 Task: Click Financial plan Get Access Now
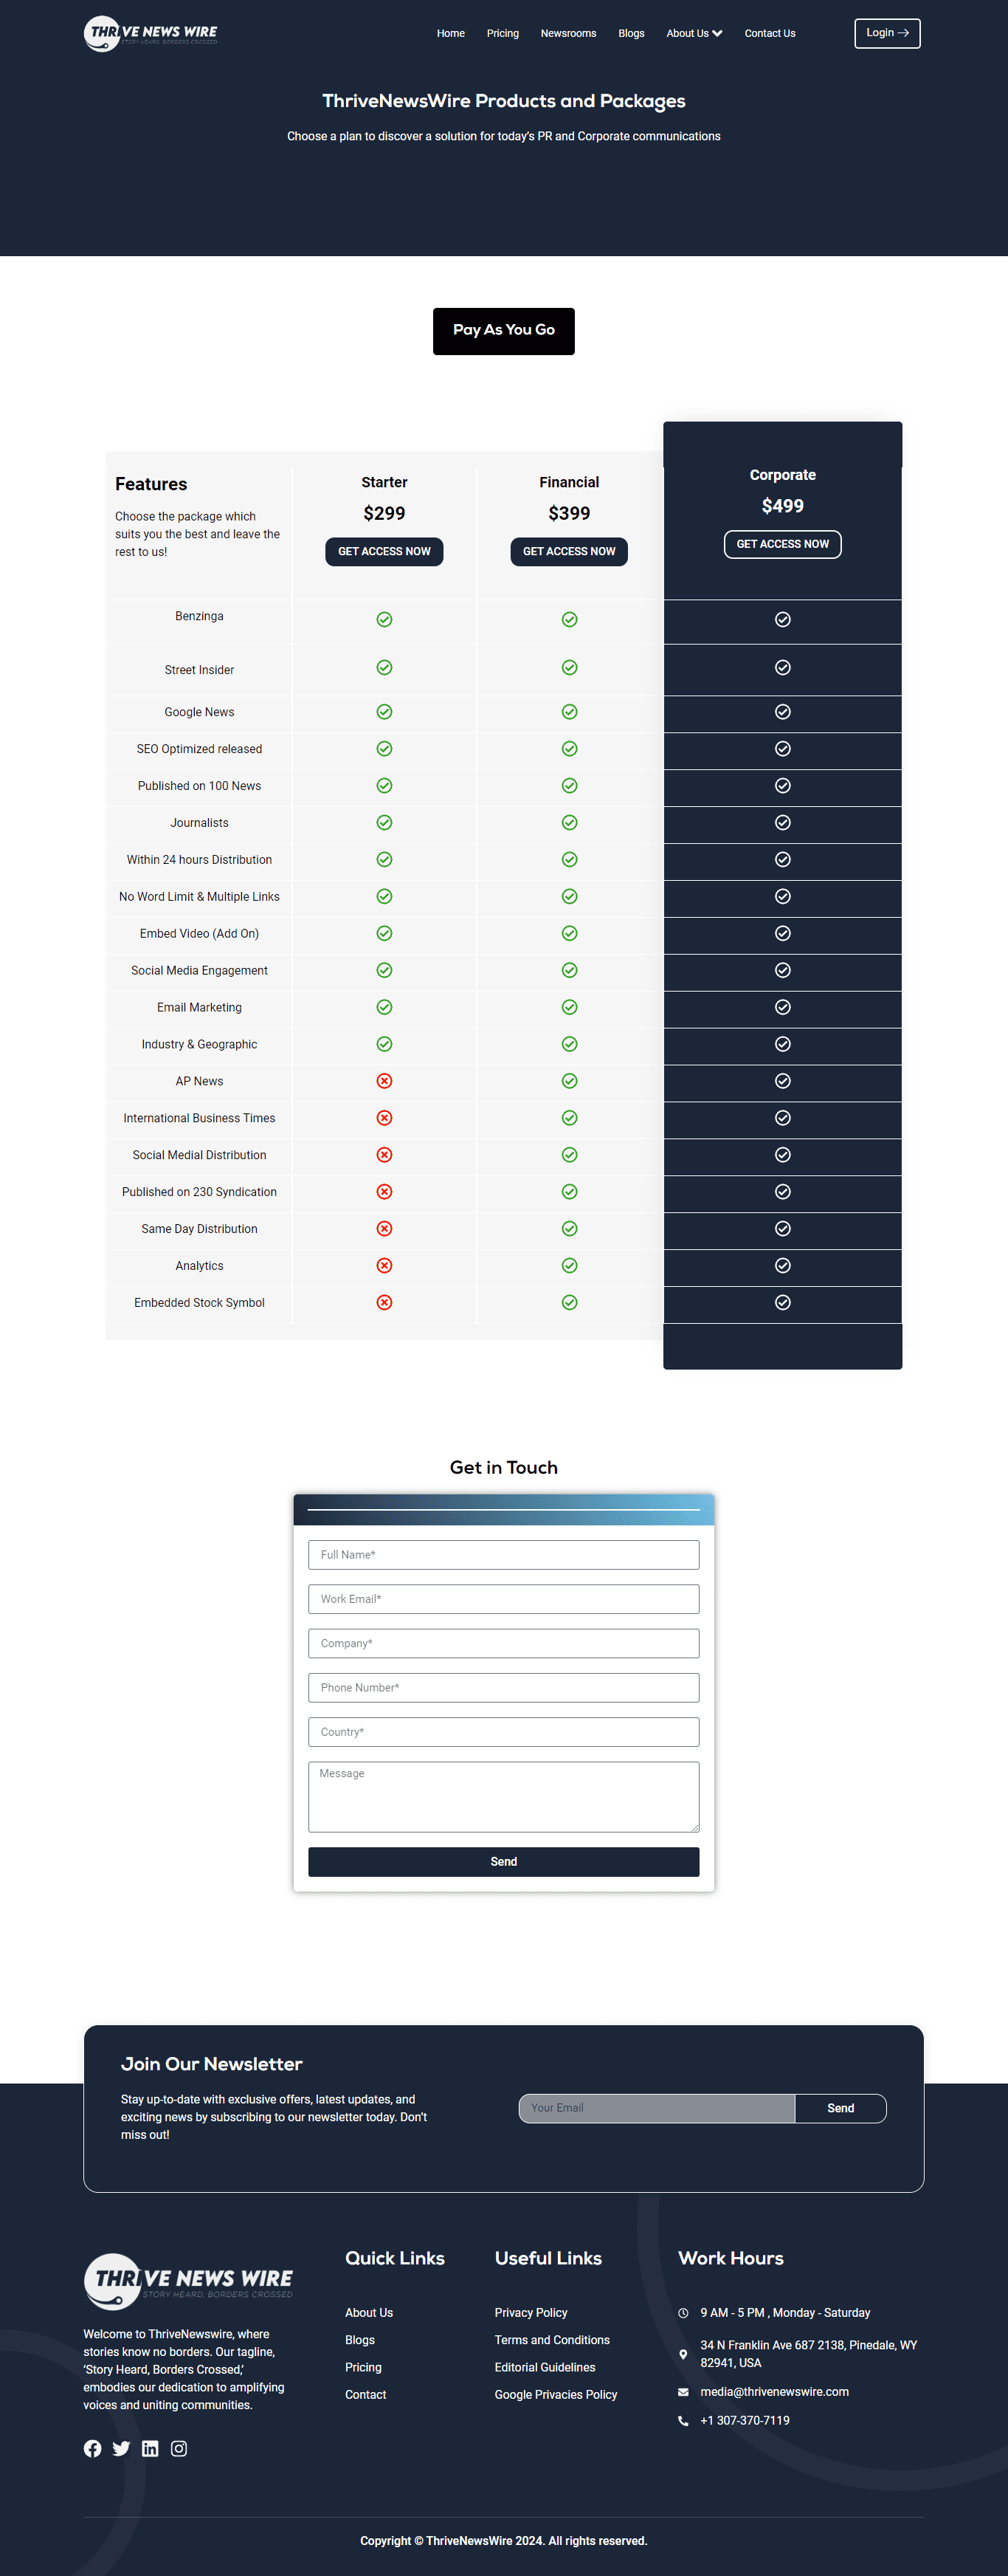570,551
